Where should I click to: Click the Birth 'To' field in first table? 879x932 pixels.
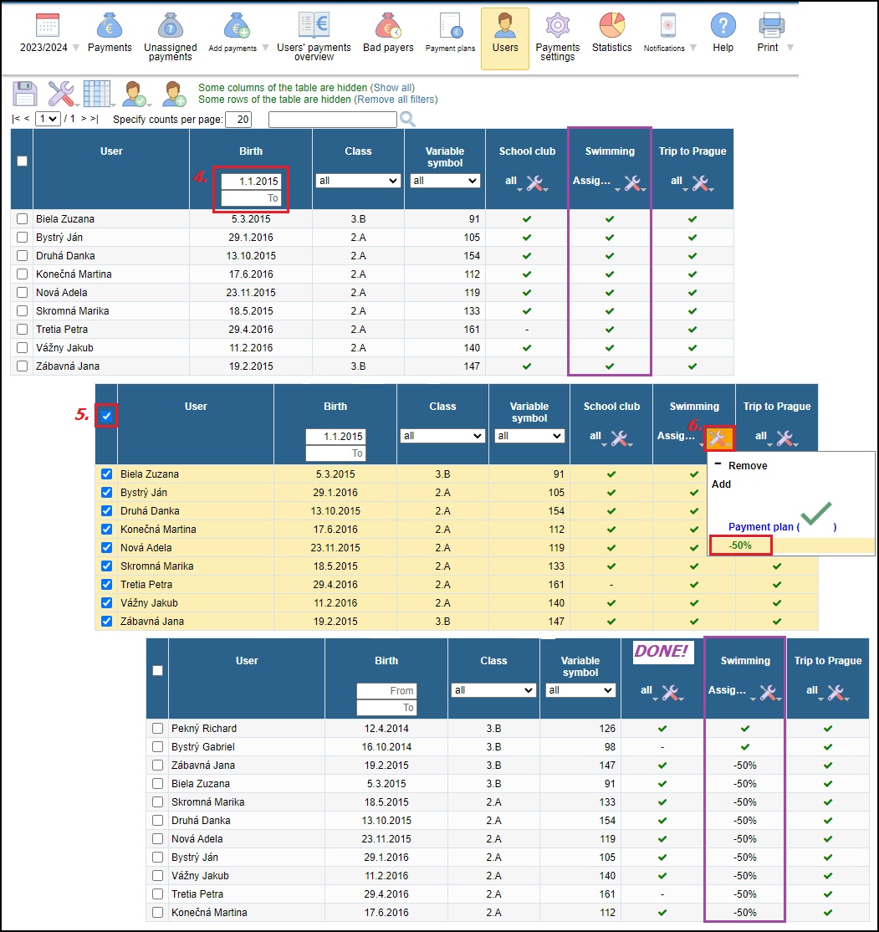(251, 198)
